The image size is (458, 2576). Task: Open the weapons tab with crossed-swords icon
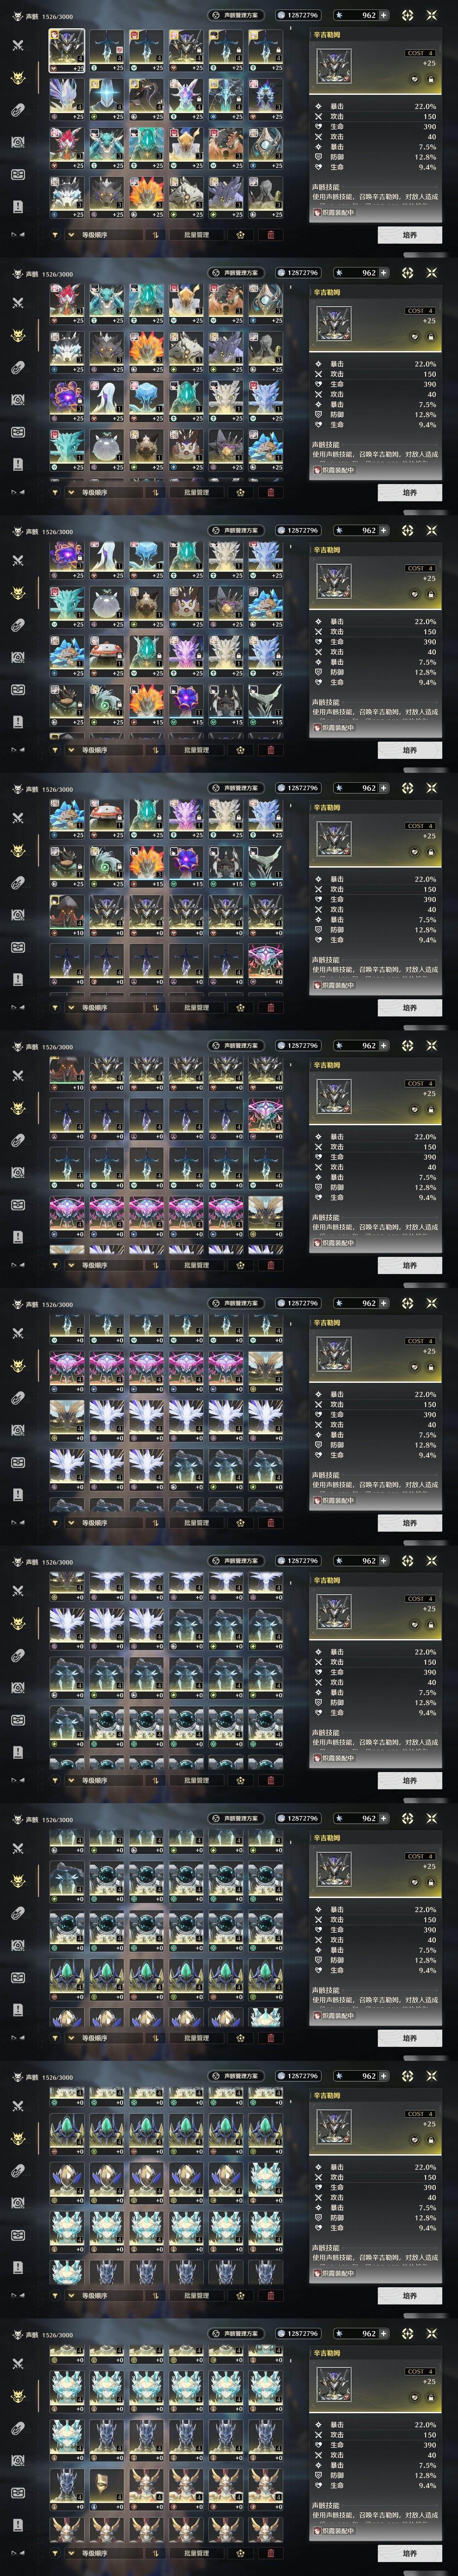[17, 45]
